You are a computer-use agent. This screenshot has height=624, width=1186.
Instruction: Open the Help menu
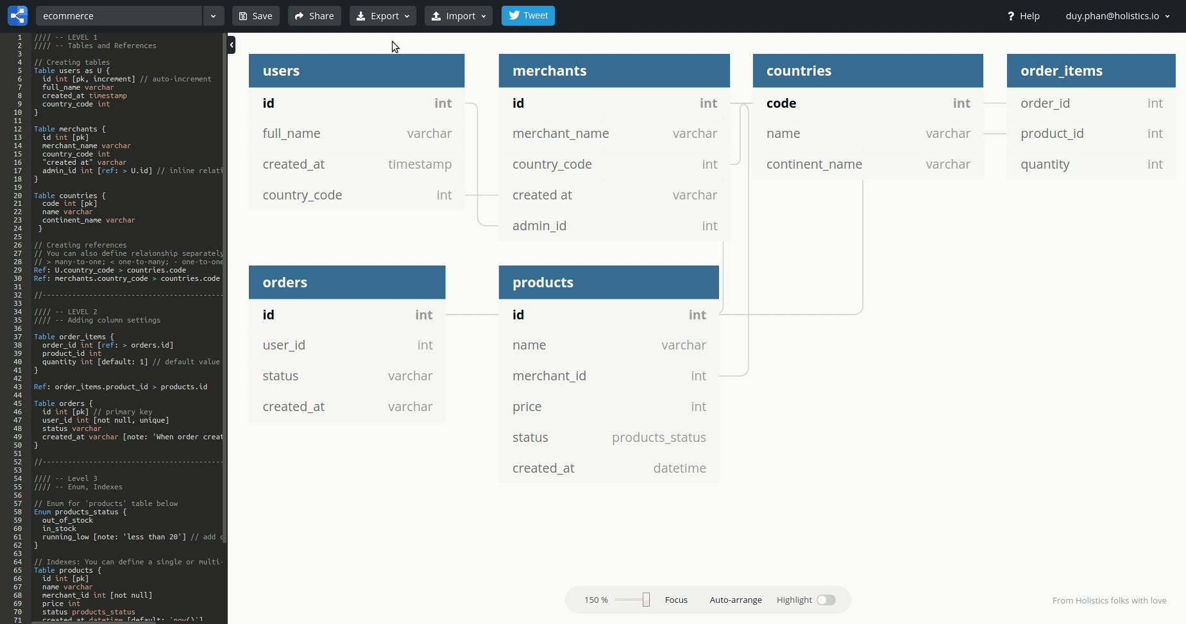1024,15
